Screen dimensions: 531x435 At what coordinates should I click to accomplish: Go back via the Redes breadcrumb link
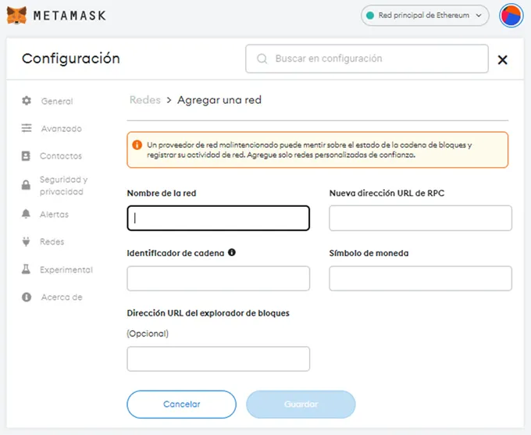(144, 100)
